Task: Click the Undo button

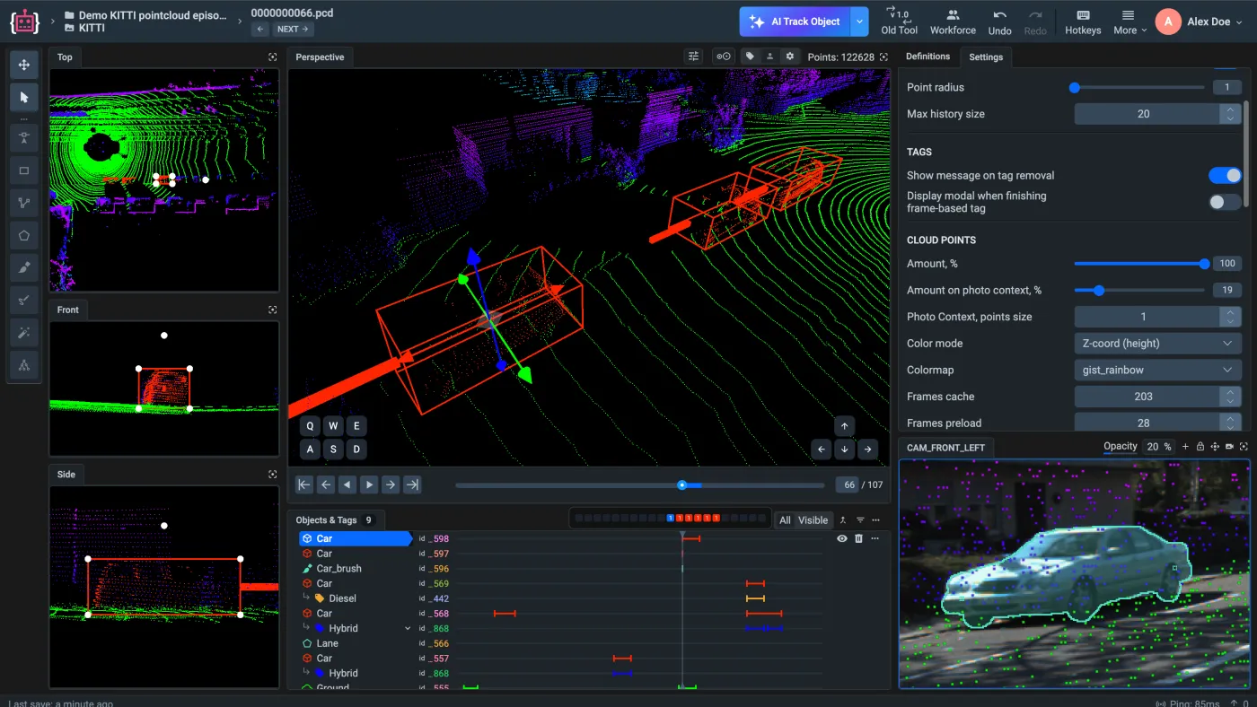Action: point(999,22)
